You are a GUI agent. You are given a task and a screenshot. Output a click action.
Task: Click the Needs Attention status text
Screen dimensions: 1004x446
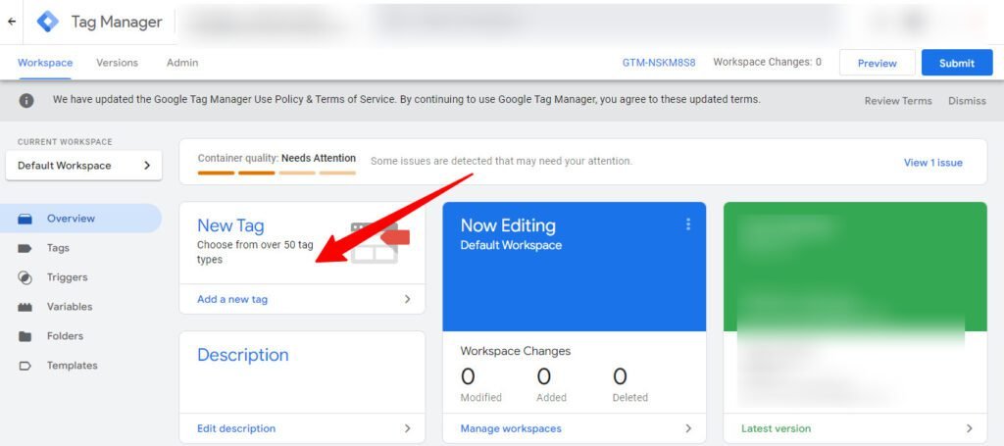click(319, 158)
